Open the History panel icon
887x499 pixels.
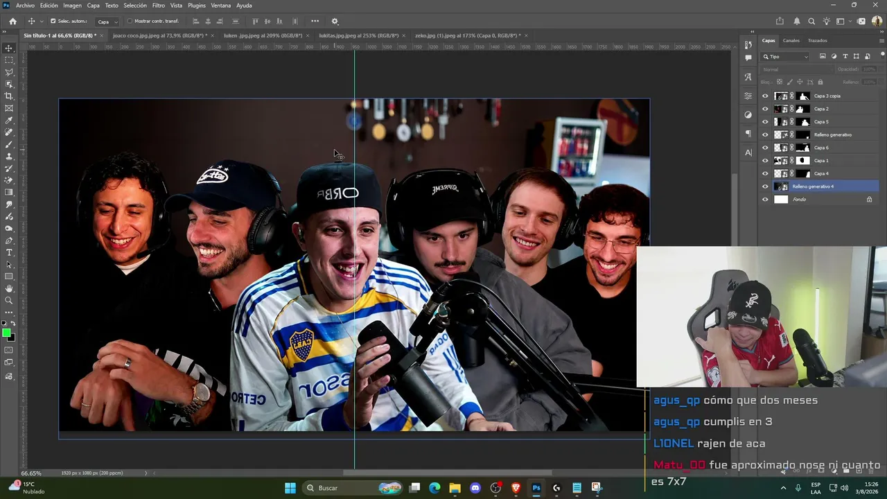point(748,44)
